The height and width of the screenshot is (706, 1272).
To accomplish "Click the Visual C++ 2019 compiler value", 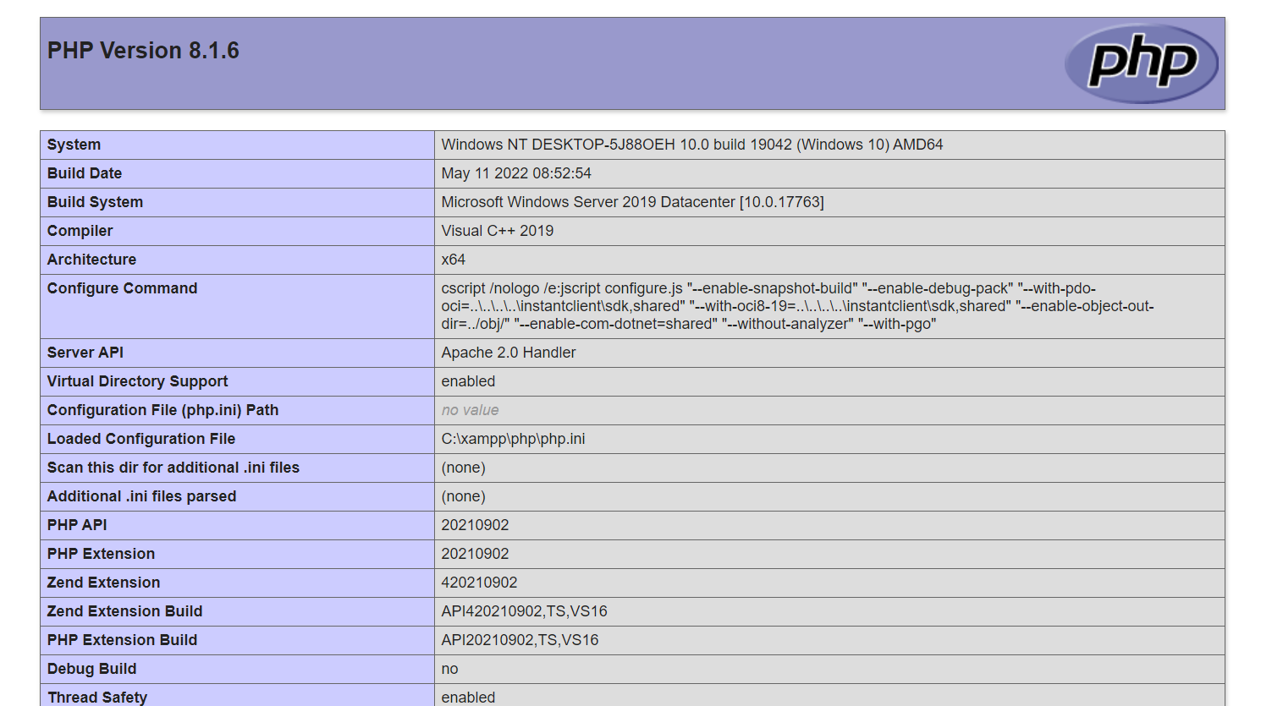I will [497, 231].
